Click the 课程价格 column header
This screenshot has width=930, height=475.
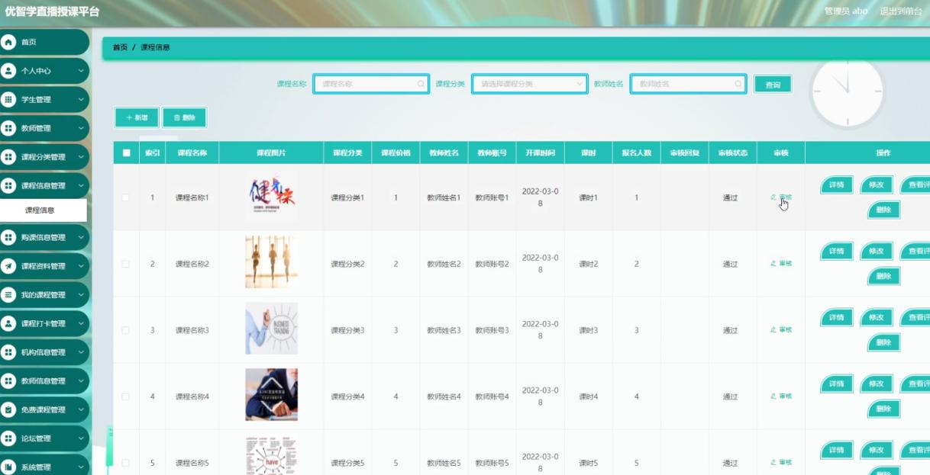396,152
